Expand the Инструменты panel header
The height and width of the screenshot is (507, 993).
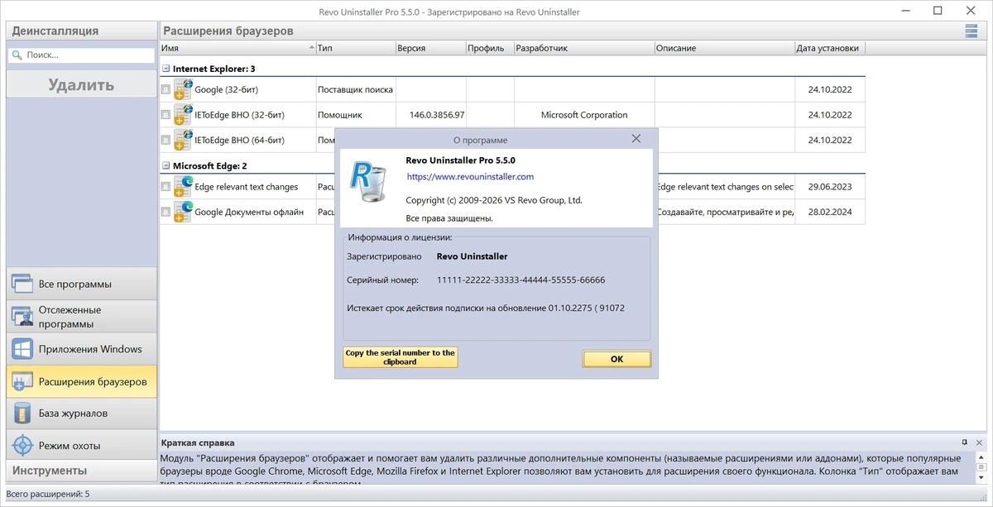(81, 471)
